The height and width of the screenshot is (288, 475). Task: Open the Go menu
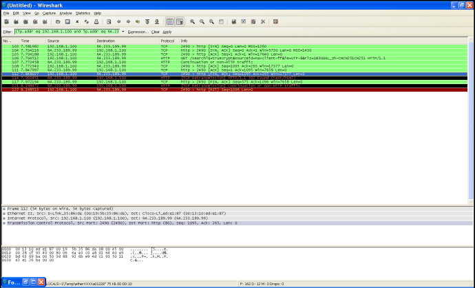(36, 13)
